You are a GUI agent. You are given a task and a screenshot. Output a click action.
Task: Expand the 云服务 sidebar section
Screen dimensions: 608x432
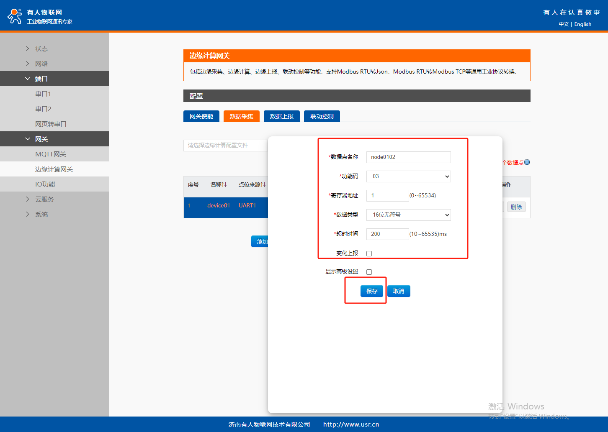(44, 199)
